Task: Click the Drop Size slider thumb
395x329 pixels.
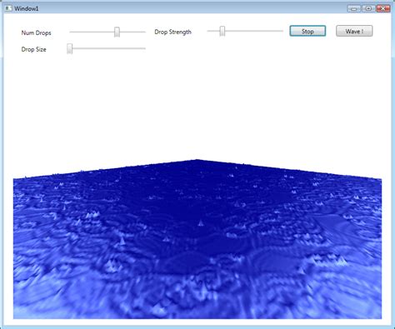Action: (70, 48)
